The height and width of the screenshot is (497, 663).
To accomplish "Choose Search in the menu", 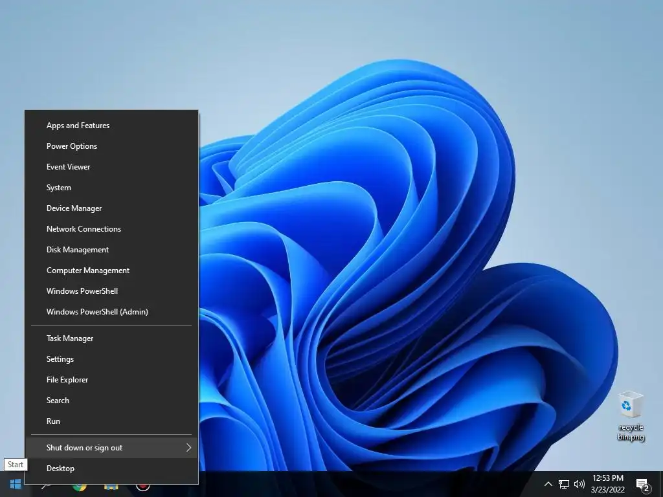I will [x=111, y=401].
